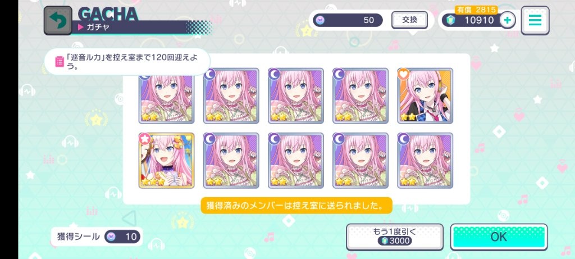Image resolution: width=575 pixels, height=259 pixels.
Task: Tap the 有償 2815 paid crystal label
Action: [476, 10]
